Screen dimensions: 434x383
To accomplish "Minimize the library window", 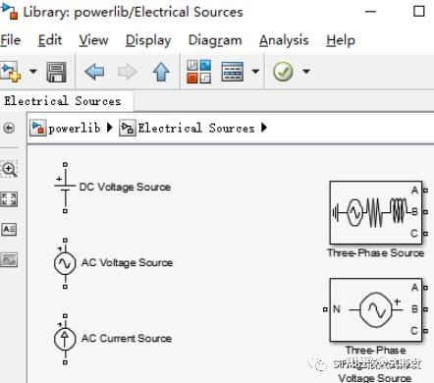I will (370, 12).
